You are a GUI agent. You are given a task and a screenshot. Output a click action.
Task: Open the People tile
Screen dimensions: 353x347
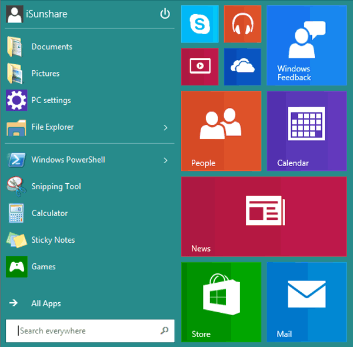click(221, 131)
